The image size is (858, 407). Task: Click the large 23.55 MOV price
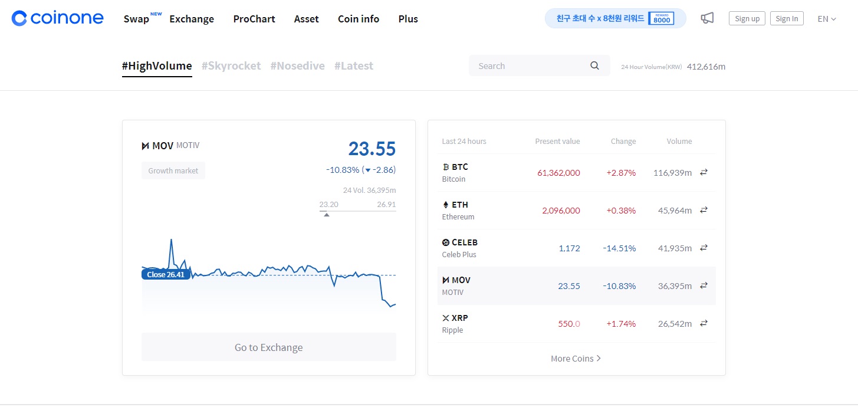372,148
